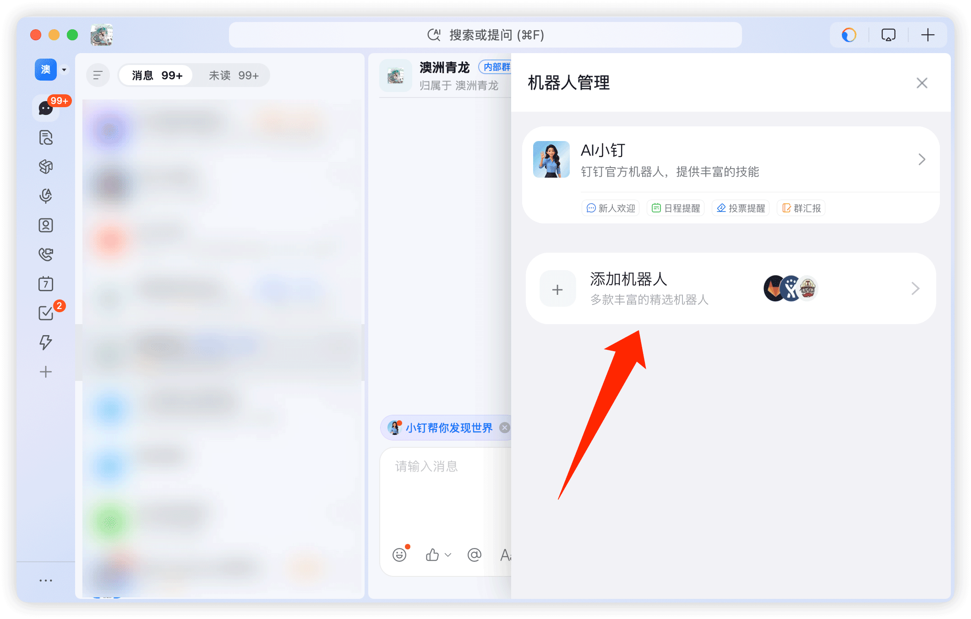The height and width of the screenshot is (619, 971).
Task: Expand the 添加机器人 card chevron
Action: click(915, 288)
